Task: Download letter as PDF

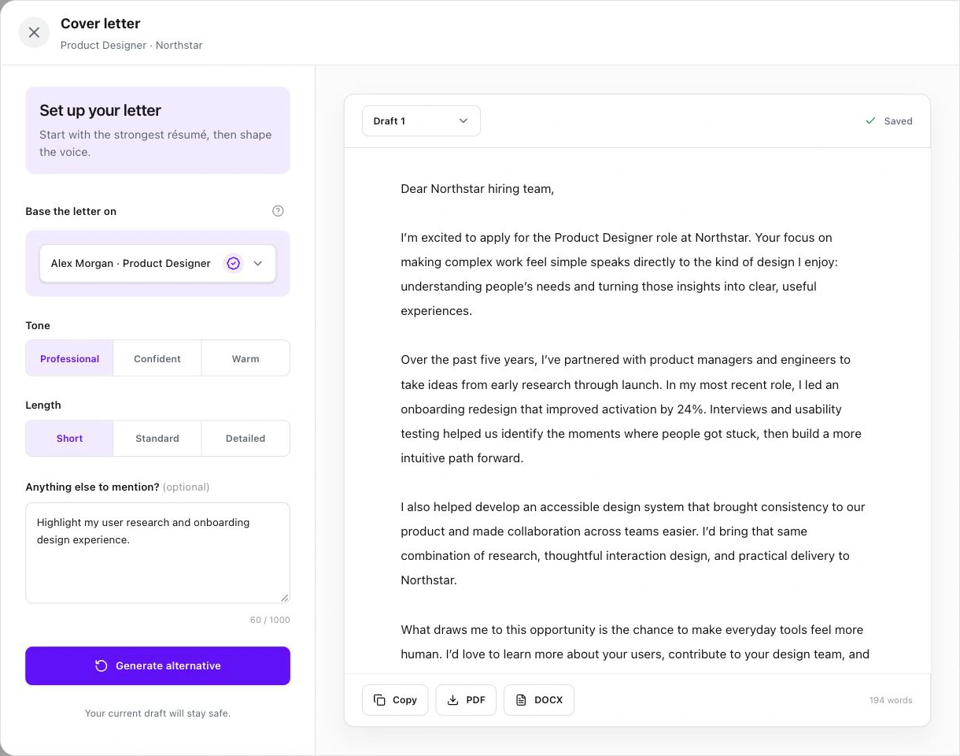Action: [x=466, y=700]
